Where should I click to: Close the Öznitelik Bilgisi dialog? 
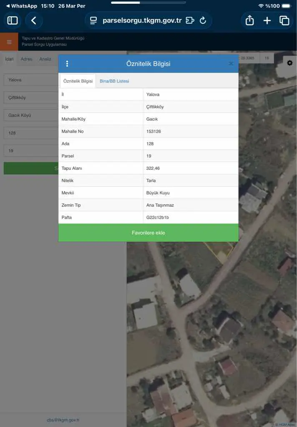[231, 63]
